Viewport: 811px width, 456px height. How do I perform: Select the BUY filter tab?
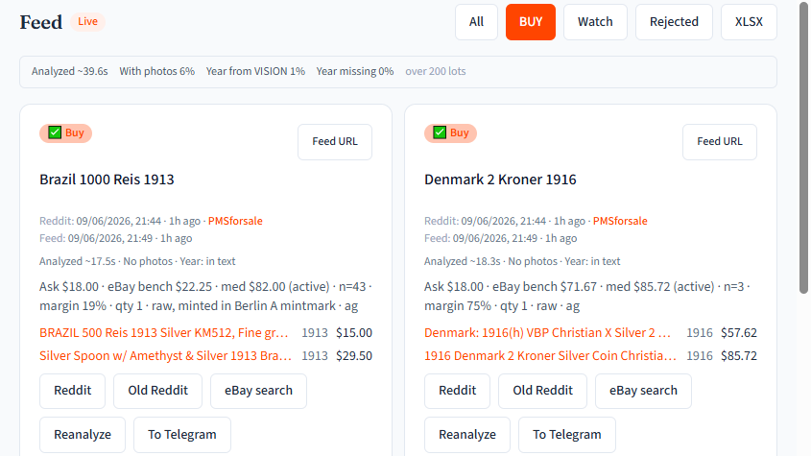tap(531, 22)
